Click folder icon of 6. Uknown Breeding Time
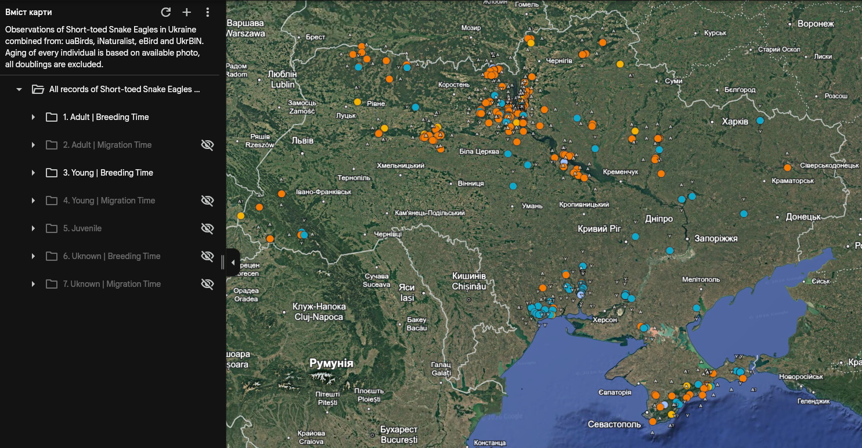The width and height of the screenshot is (862, 448). (52, 256)
